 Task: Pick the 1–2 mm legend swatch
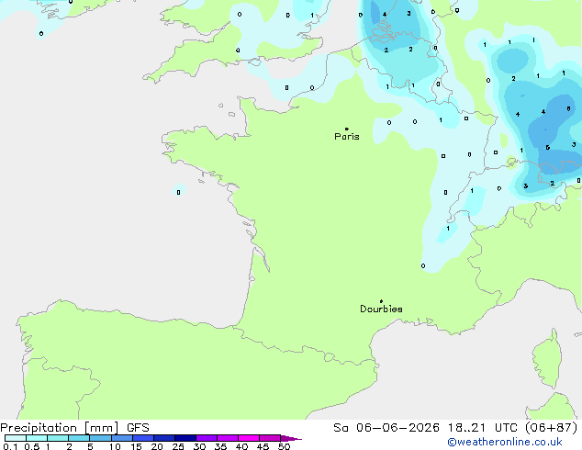click(58, 438)
